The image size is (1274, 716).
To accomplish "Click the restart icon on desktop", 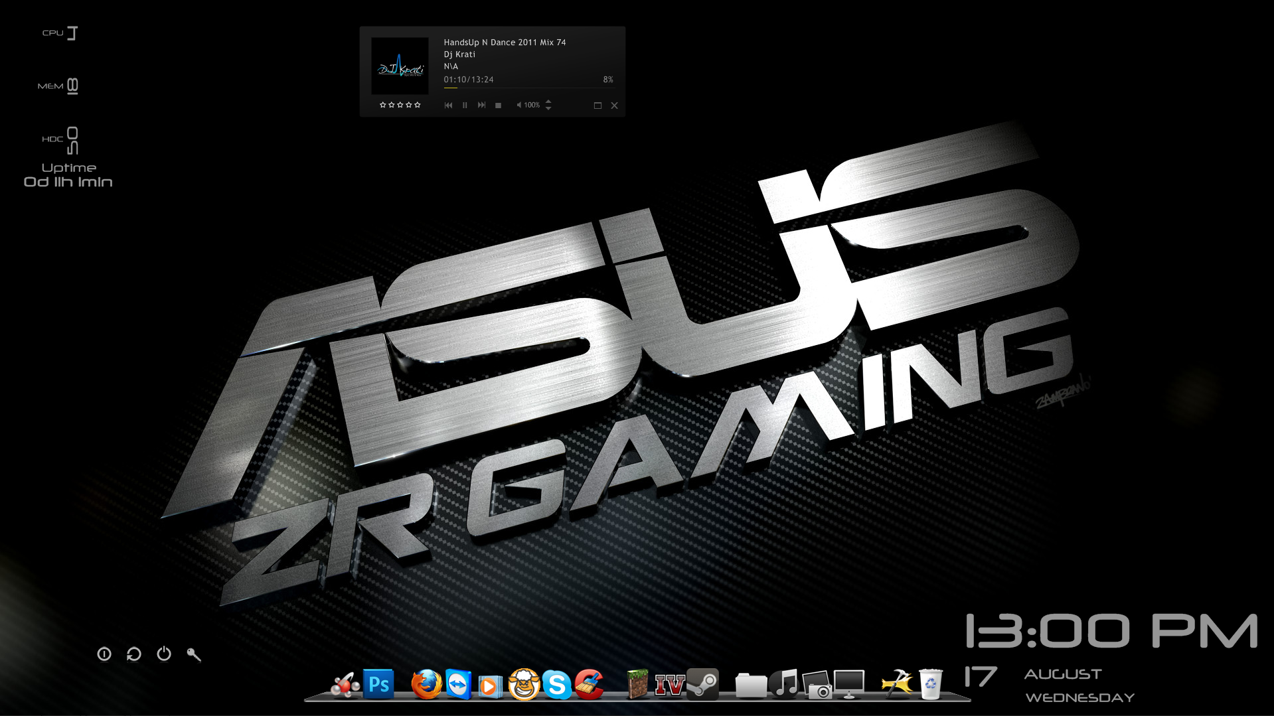I will pos(134,654).
